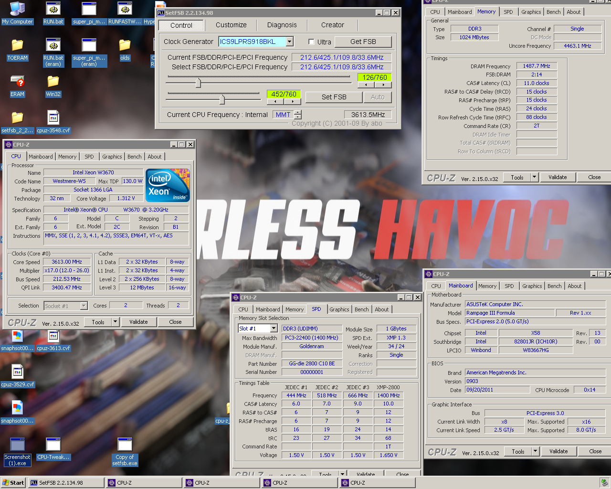This screenshot has height=489, width=611.
Task: Click the 126/760 value box
Action: (x=375, y=77)
